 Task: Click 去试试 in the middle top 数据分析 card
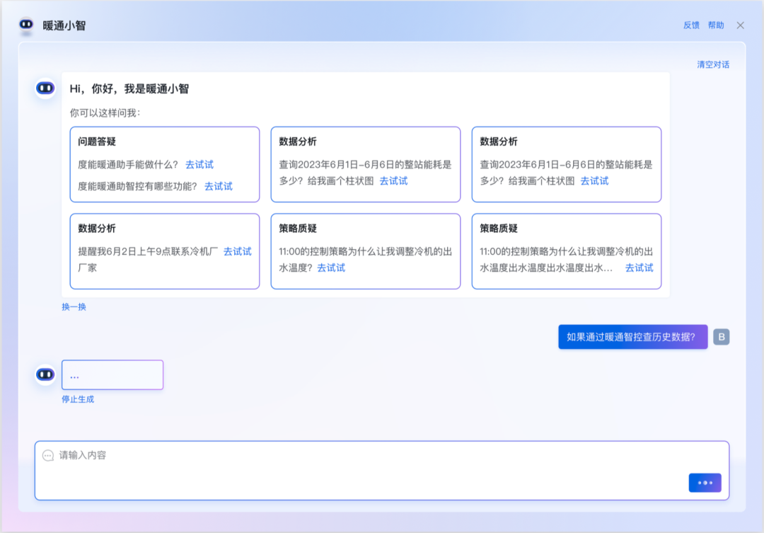click(x=393, y=181)
